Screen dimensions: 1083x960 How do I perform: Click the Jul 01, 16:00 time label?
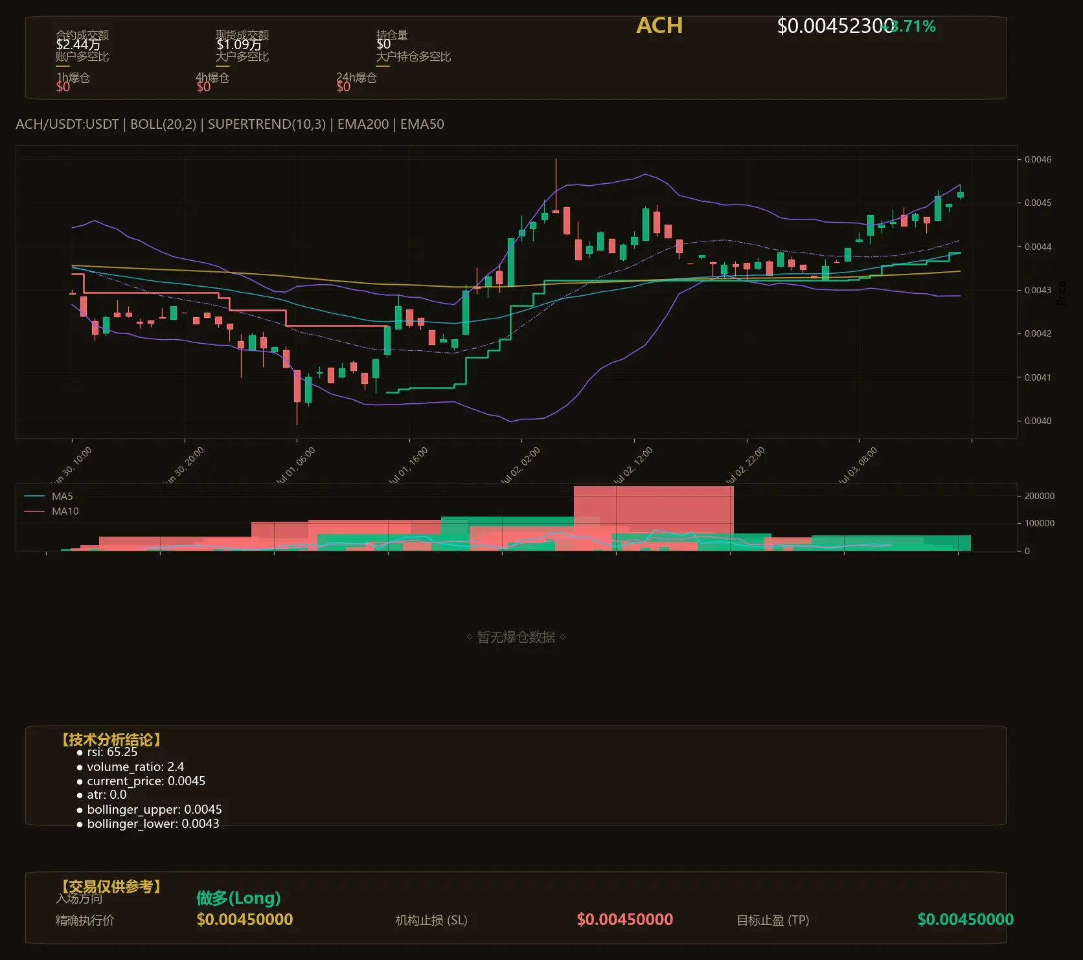(407, 466)
